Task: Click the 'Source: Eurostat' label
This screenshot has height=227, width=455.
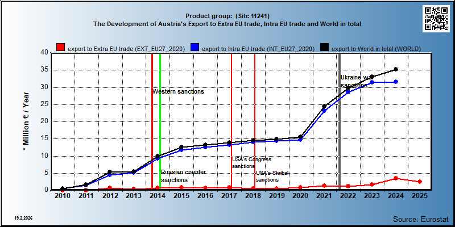Action: click(421, 219)
